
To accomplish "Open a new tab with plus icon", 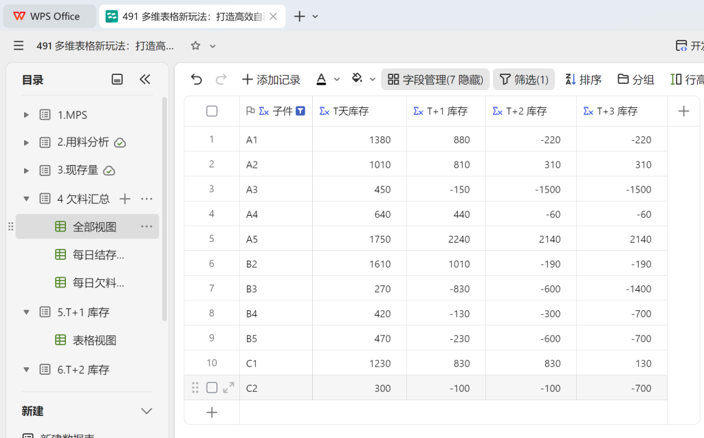I will coord(300,17).
